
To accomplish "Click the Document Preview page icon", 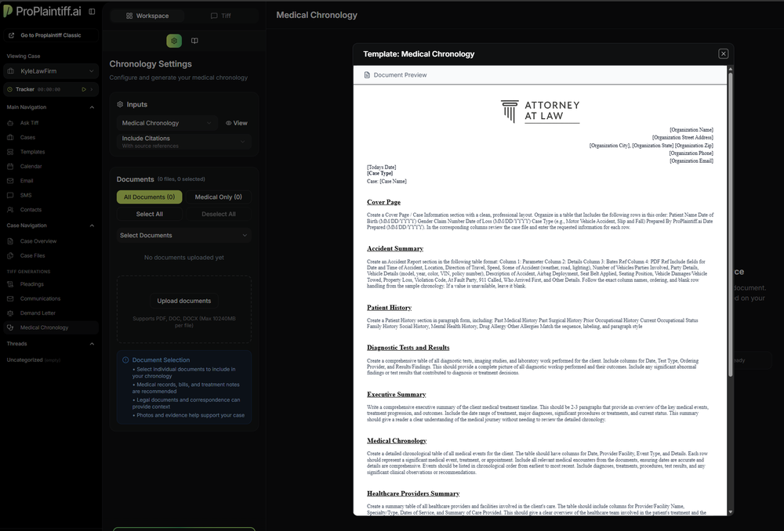I will point(367,75).
